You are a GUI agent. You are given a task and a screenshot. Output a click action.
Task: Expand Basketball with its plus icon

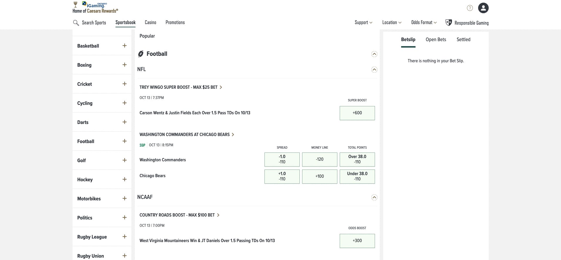point(125,46)
